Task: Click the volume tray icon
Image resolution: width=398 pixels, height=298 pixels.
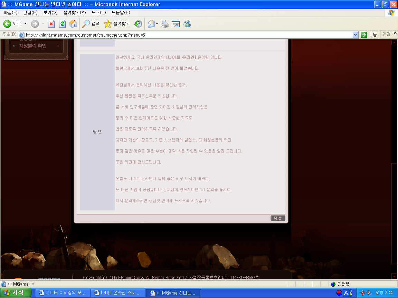Action: click(x=369, y=293)
